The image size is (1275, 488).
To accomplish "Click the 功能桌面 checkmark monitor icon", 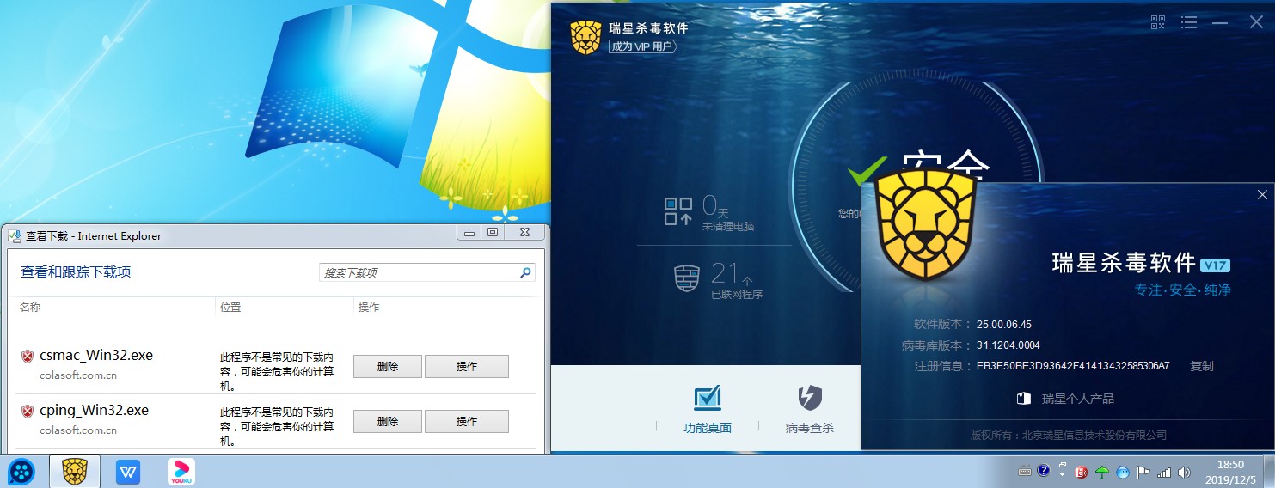I will [707, 398].
